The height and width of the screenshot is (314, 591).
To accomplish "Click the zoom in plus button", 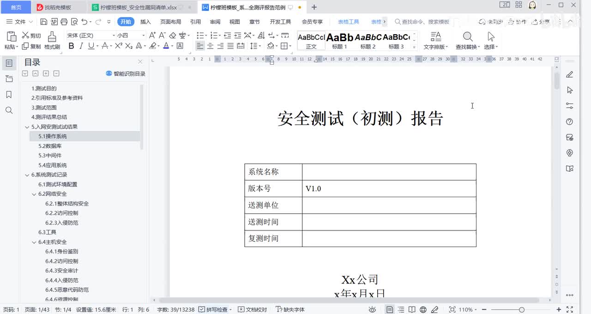I will tap(559, 309).
